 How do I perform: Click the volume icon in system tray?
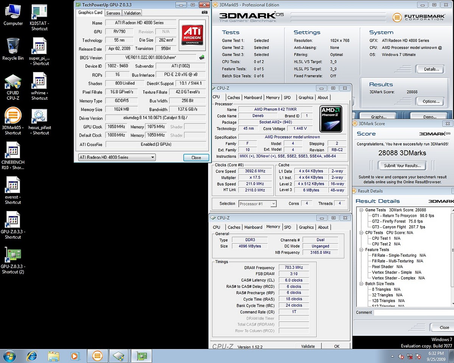tap(401, 356)
